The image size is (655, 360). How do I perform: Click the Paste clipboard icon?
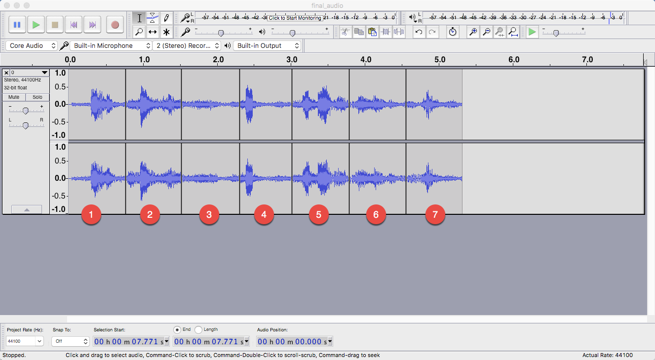372,32
